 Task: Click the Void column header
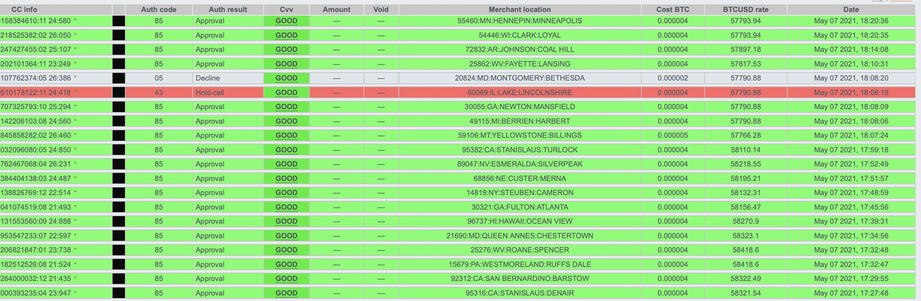pos(381,9)
